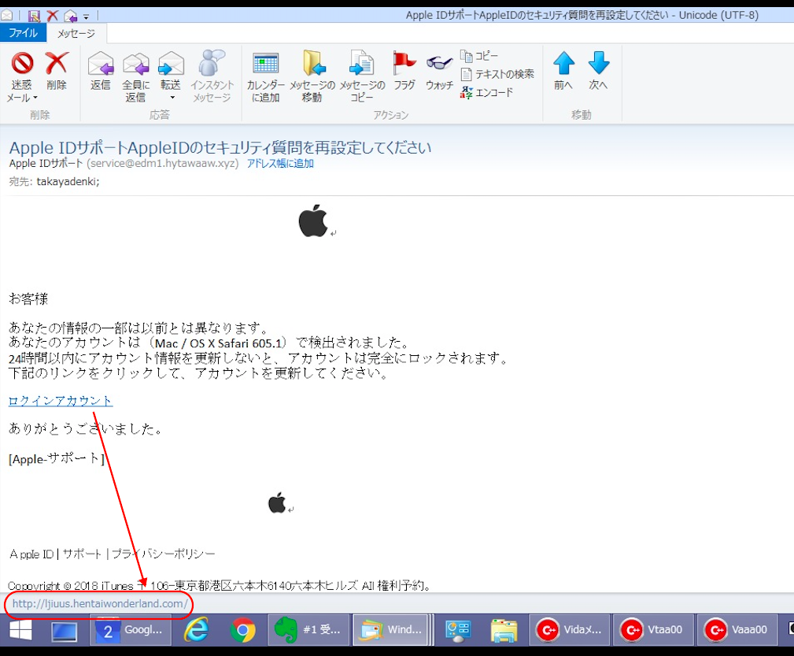
Task: Click Move Message (メッセージの移動)
Action: [312, 76]
